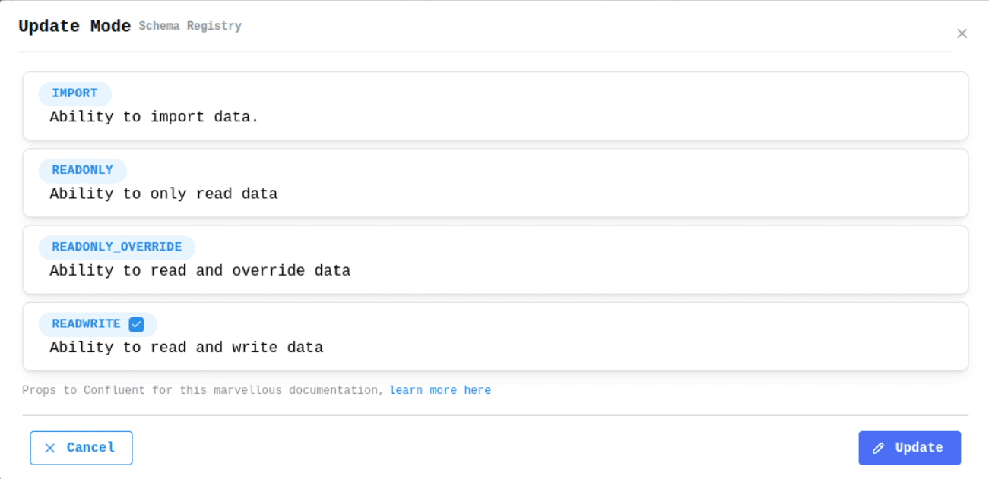
Task: Select the READONLY mode badge
Action: point(82,170)
